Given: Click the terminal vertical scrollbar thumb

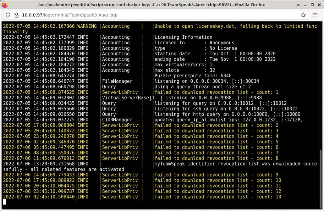Looking at the screenshot, I should click(x=320, y=179).
